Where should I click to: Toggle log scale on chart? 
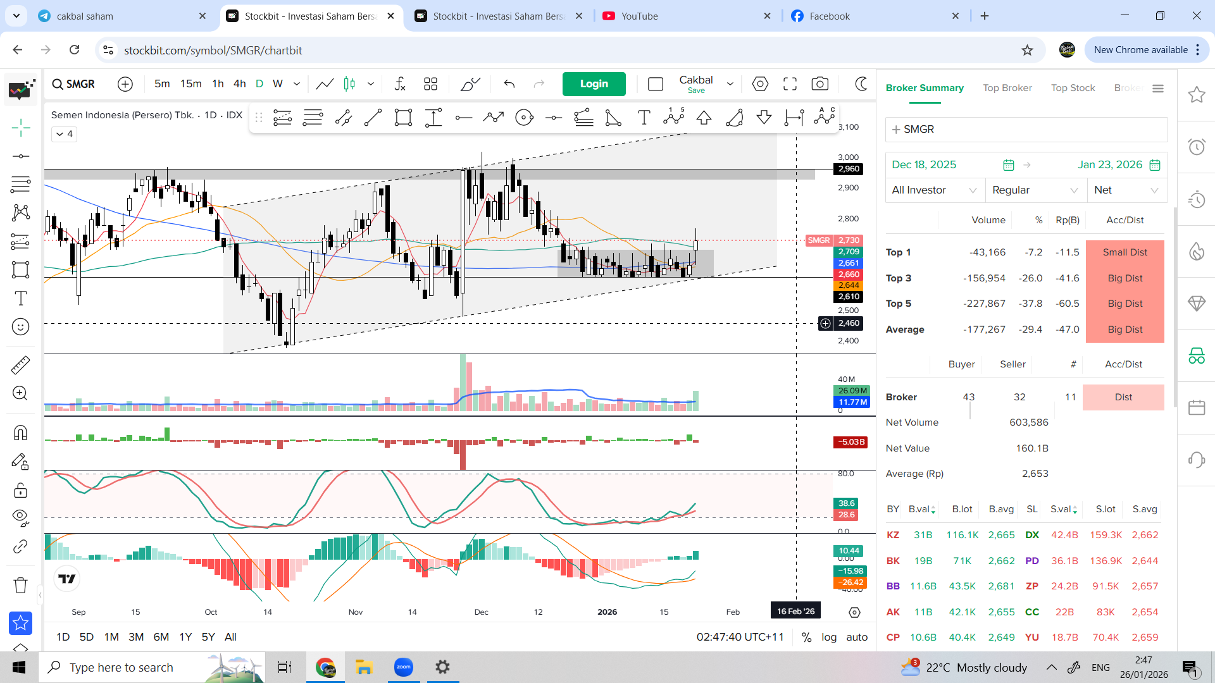pos(829,637)
